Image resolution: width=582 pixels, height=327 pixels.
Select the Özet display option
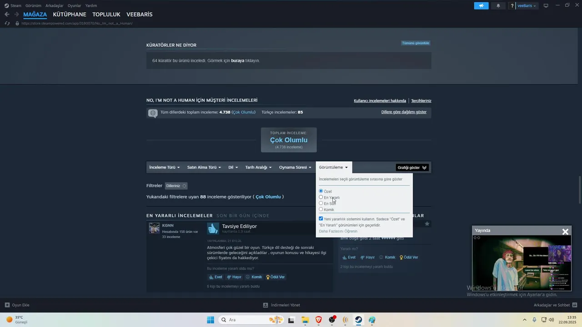click(321, 191)
